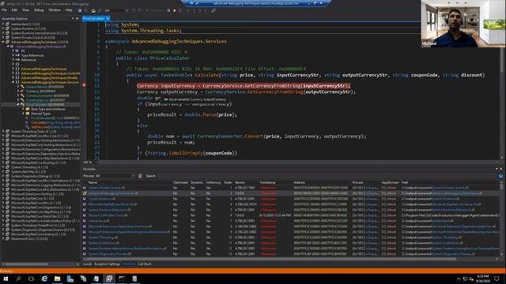Switch to the Exception Settings tab
The width and height of the screenshot is (506, 284).
pos(108,264)
